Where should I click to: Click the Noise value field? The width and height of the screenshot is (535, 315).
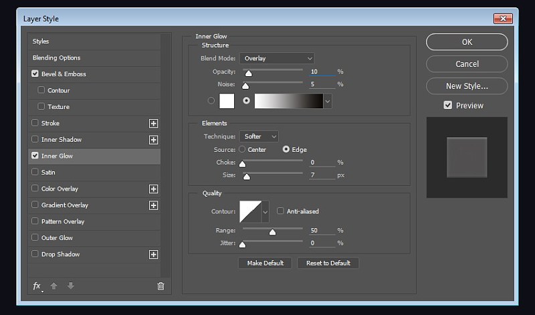pyautogui.click(x=322, y=84)
